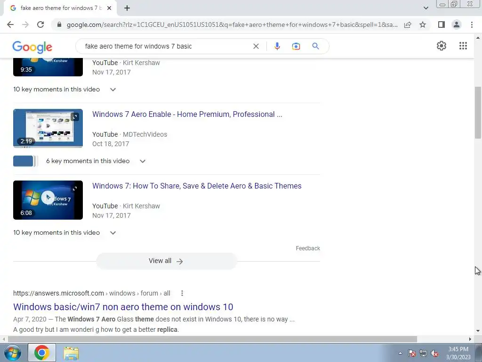The image size is (482, 362).
Task: Click Chrome icon in the taskbar
Action: 42,353
